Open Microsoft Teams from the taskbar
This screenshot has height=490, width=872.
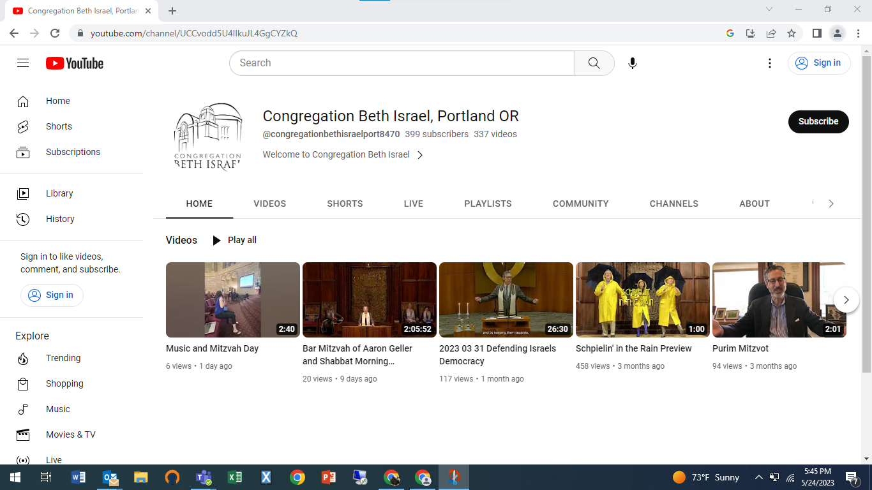click(x=204, y=477)
